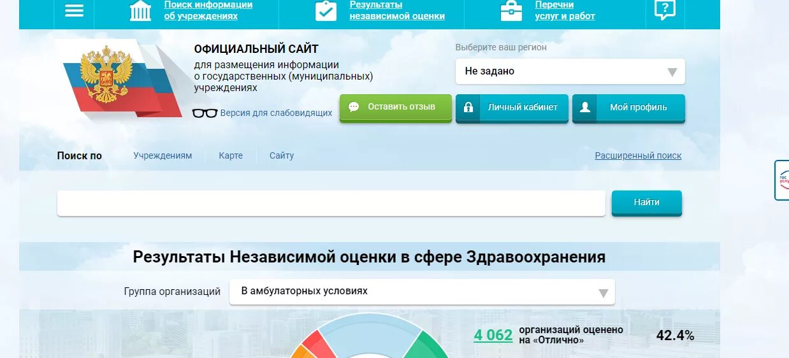Open Результаты независимой оценки menu
This screenshot has width=789, height=358.
click(397, 10)
